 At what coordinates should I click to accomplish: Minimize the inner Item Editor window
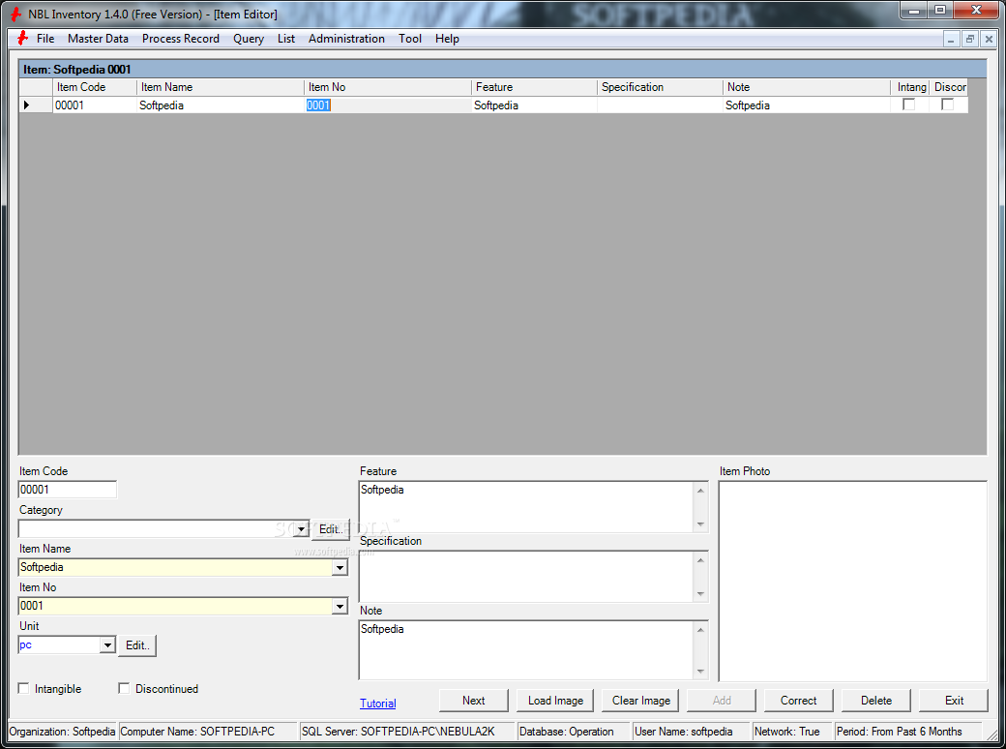click(951, 39)
